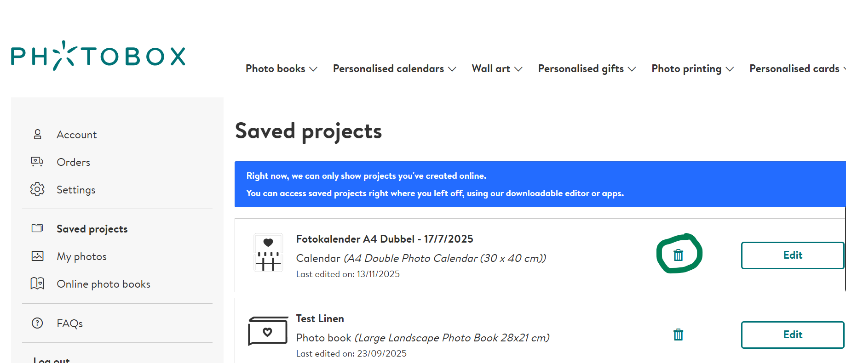Viewport: 846px width, 363px height.
Task: Expand the Personalised calendars dropdown
Action: 394,69
